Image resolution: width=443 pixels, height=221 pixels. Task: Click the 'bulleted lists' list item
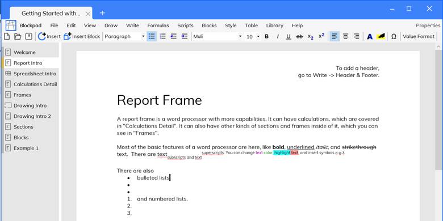pos(153,177)
